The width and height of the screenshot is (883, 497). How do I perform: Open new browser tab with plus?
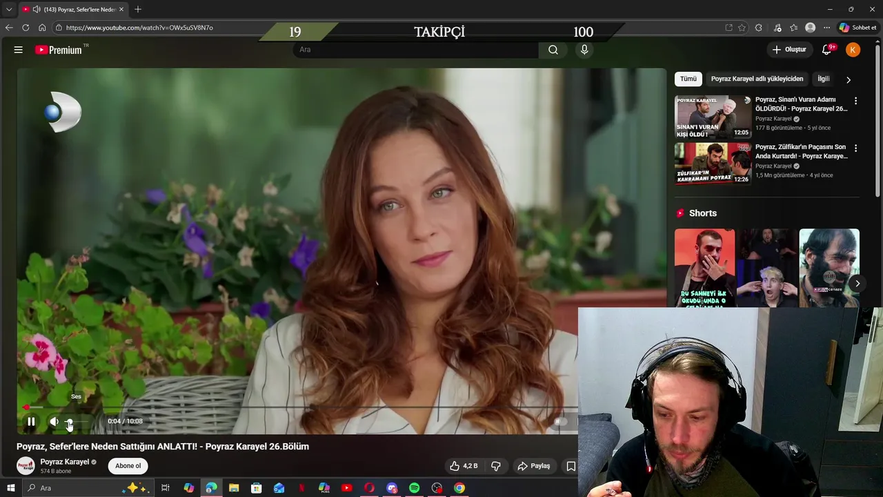(138, 9)
